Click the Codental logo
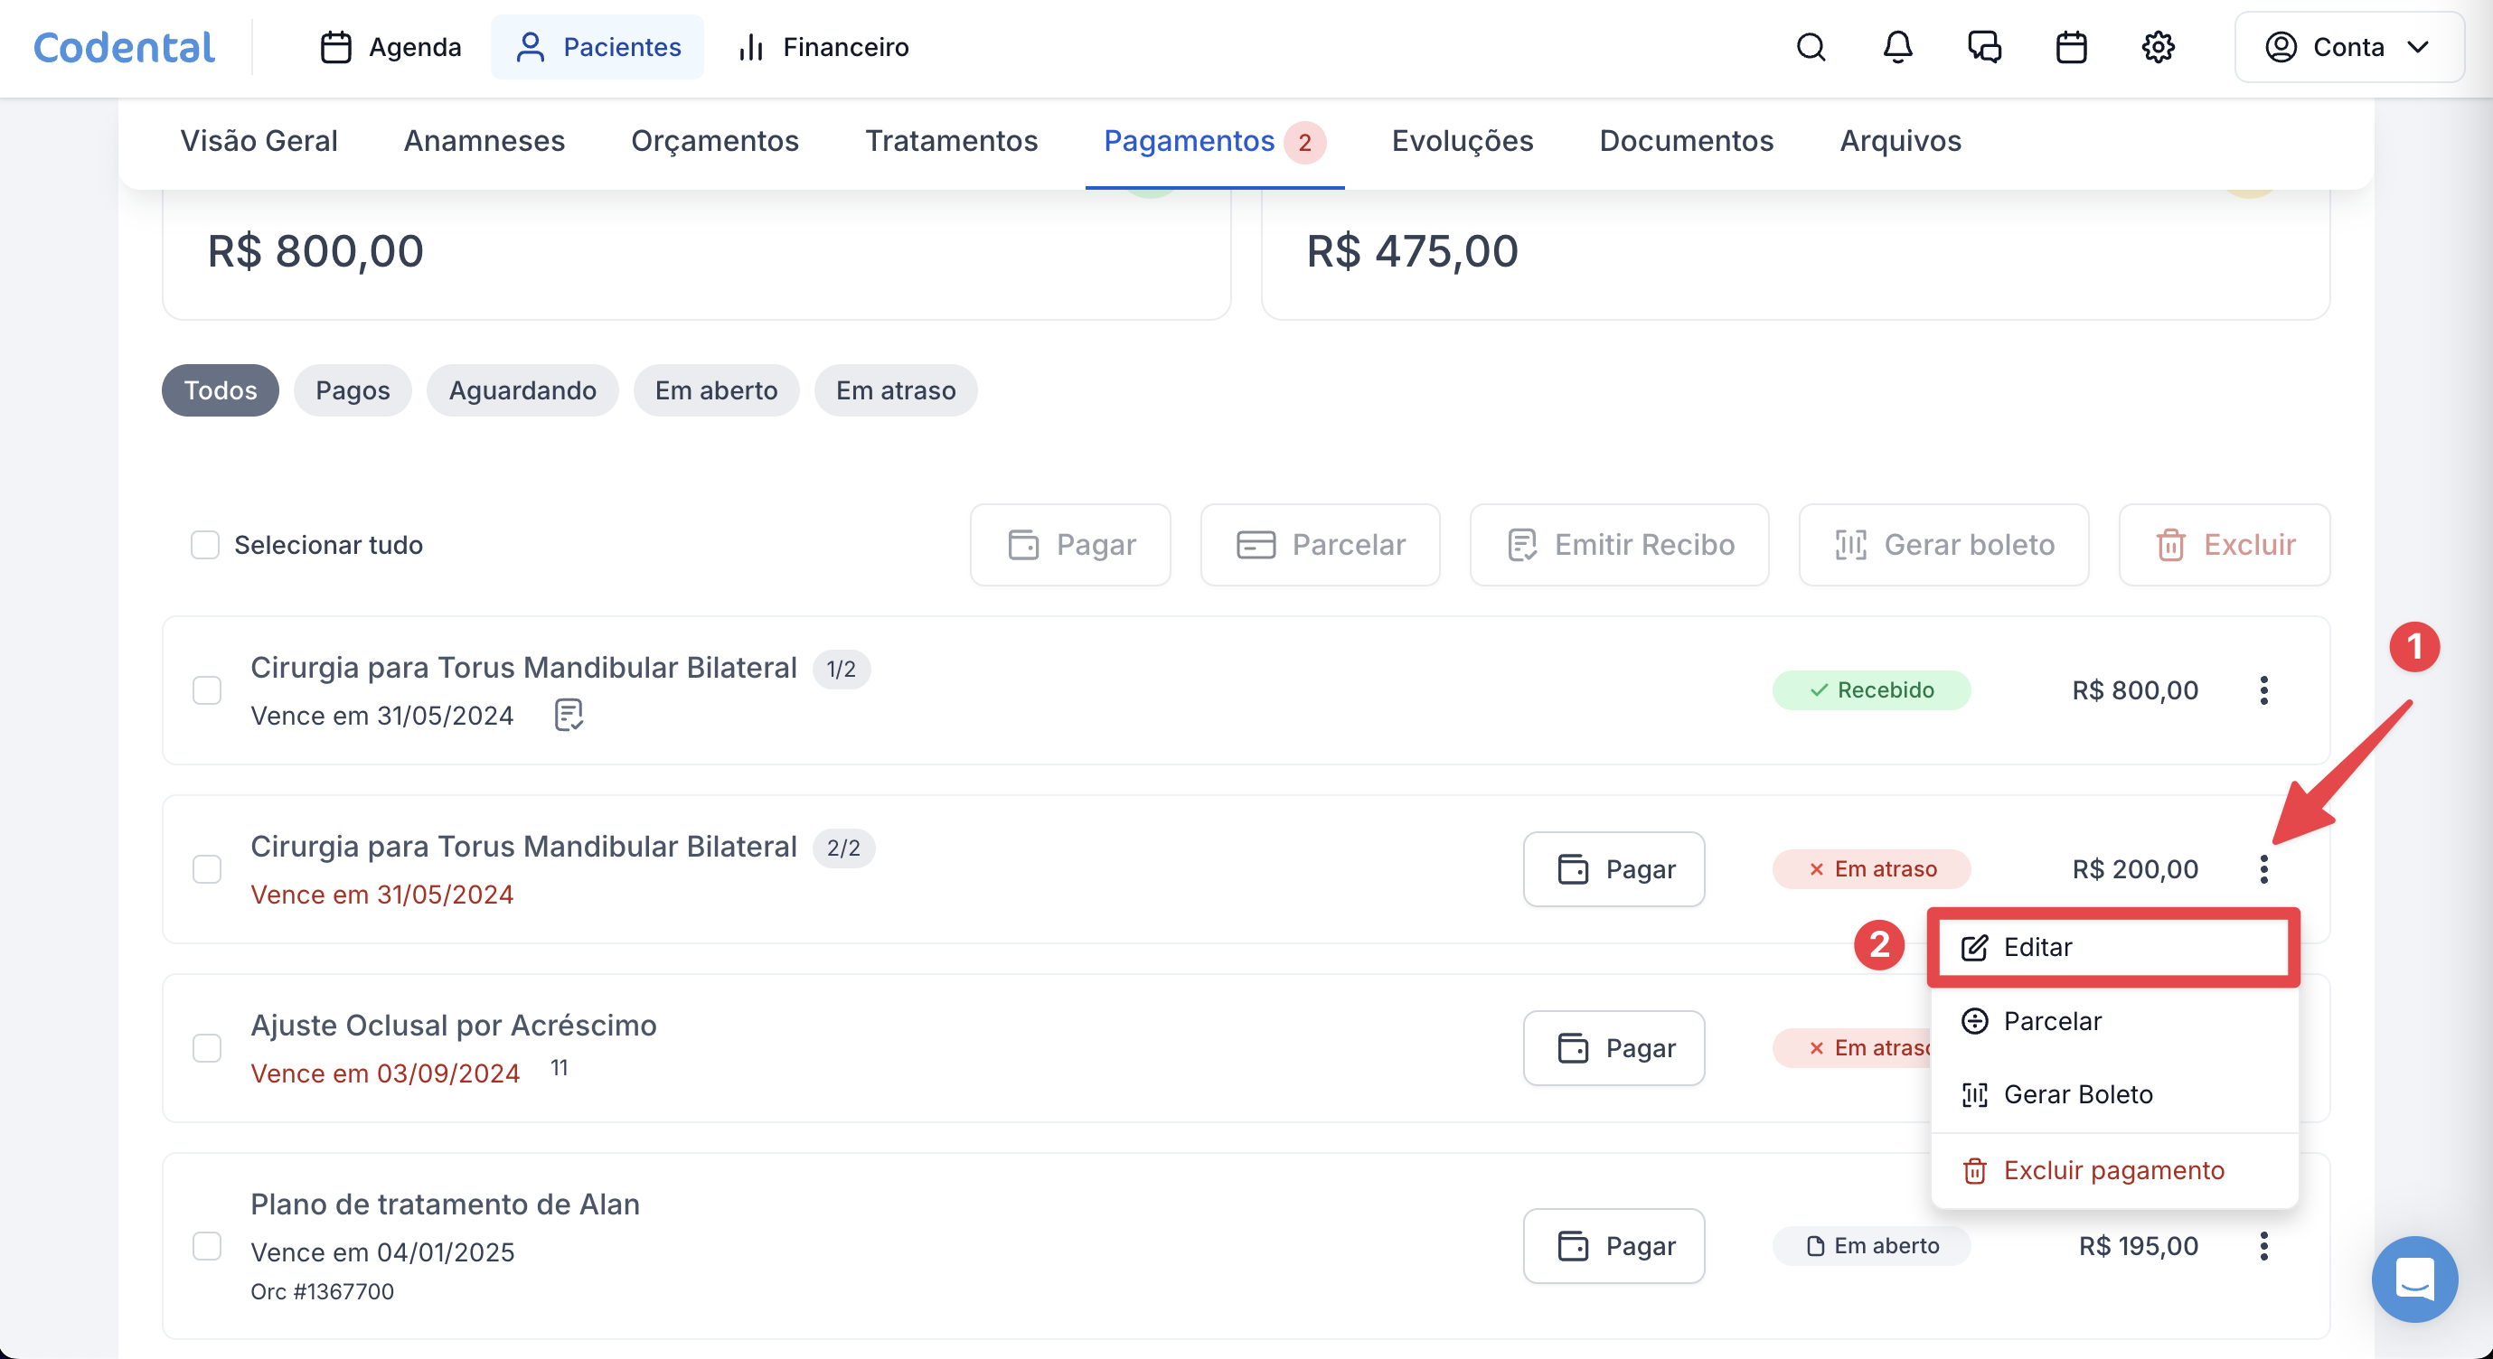The height and width of the screenshot is (1359, 2493). (x=124, y=46)
